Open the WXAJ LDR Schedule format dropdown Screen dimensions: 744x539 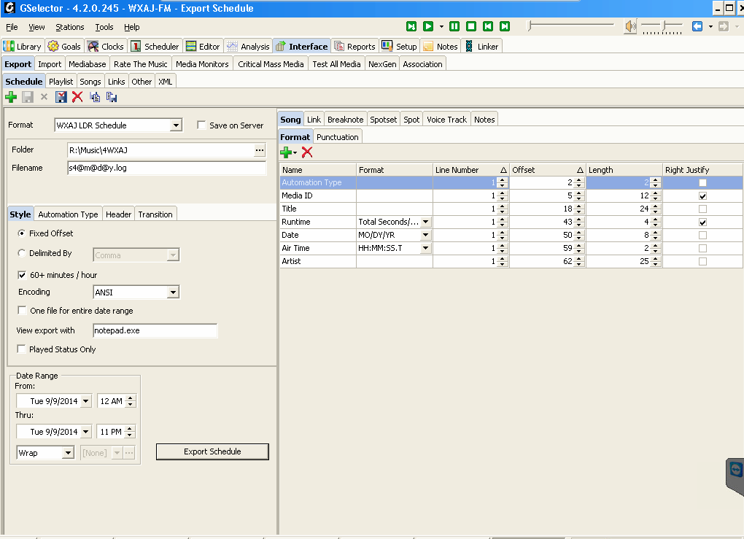(x=176, y=125)
